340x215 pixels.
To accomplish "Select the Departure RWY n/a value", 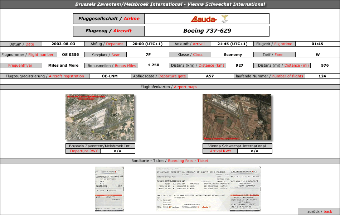I will [117, 151].
